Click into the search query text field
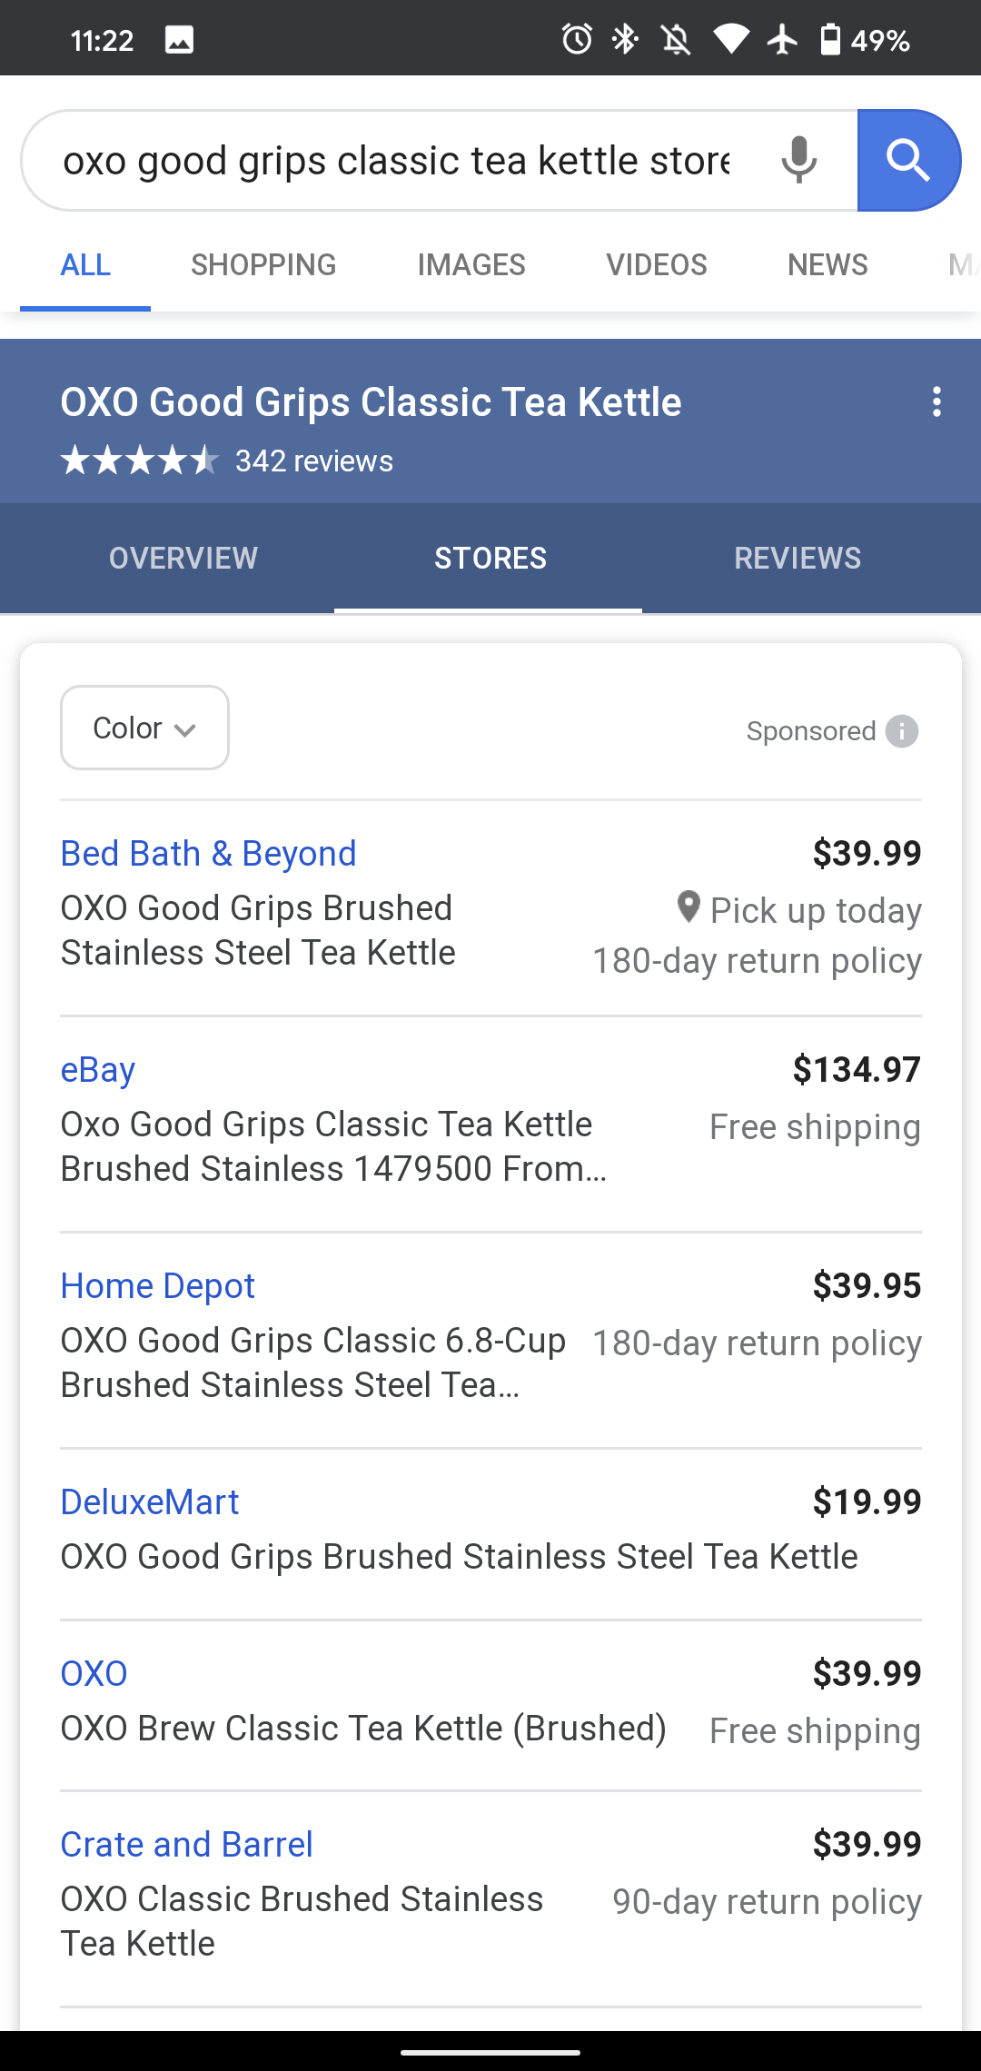Viewport: 981px width, 2071px height. click(x=396, y=161)
